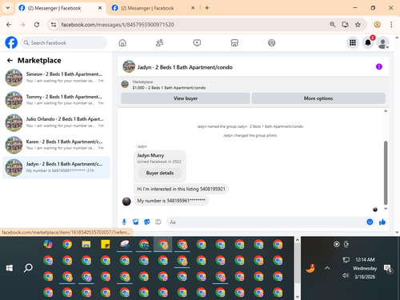Viewport: 400px width, 300px height.
Task: Open Julio Orlando conversation
Action: coord(56,122)
